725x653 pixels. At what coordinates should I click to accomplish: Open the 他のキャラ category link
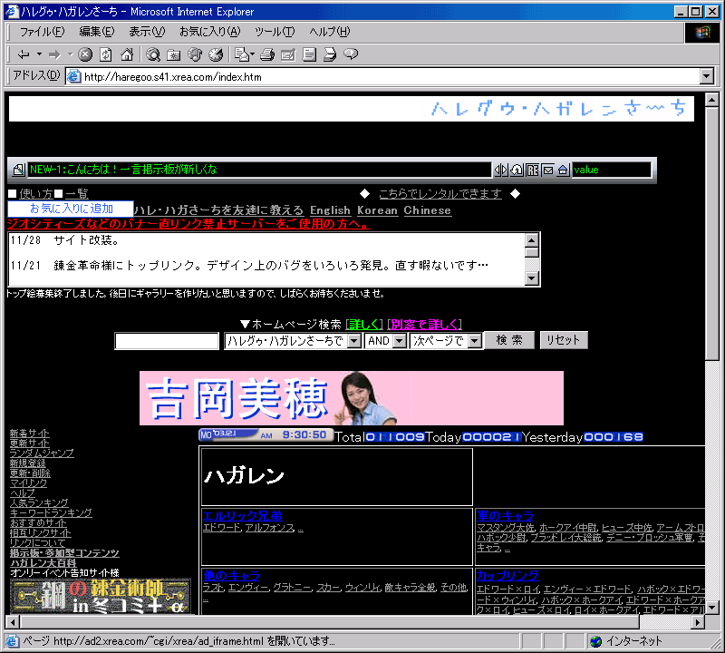[x=232, y=576]
